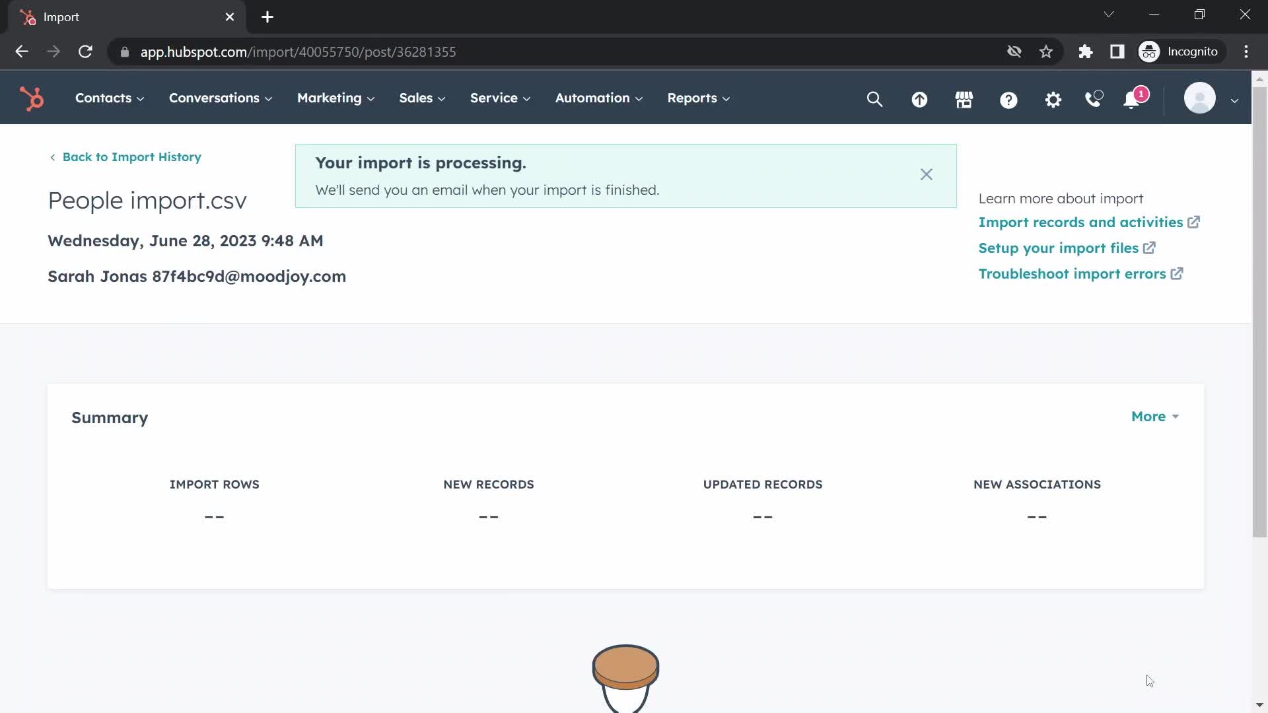Screen dimensions: 1268x713
Task: Open the marketplace icon
Action: (x=963, y=98)
